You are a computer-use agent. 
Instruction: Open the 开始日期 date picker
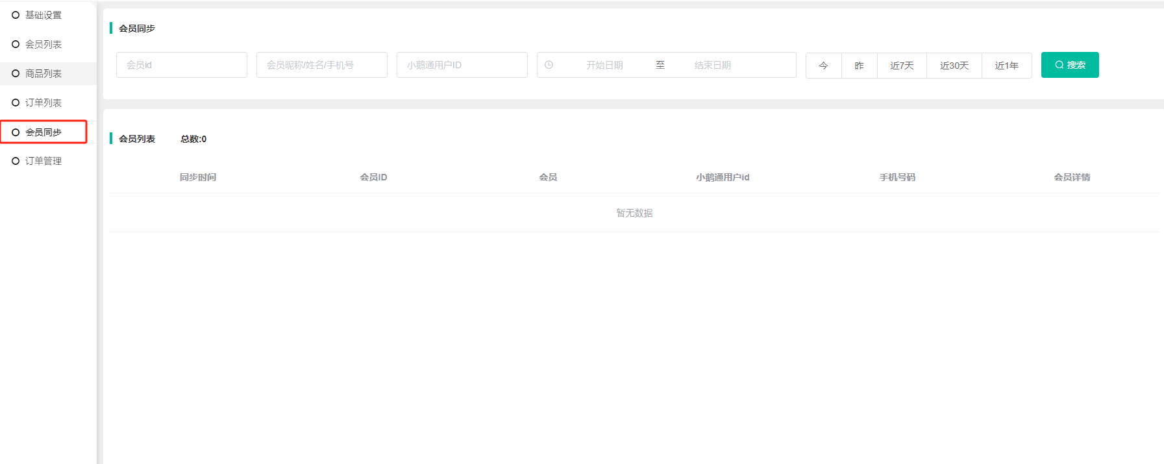click(x=604, y=65)
